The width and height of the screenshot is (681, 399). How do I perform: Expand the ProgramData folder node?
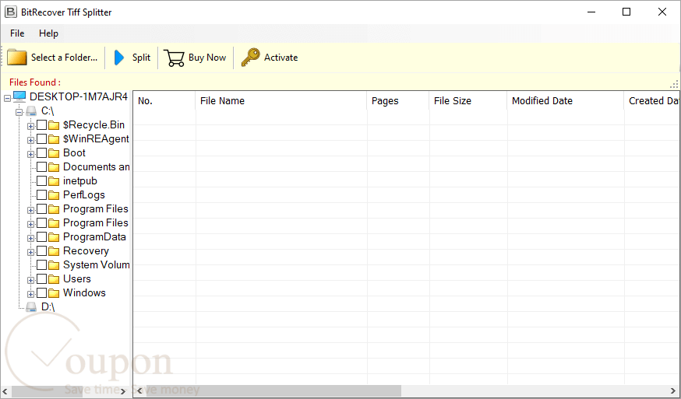[x=30, y=238]
